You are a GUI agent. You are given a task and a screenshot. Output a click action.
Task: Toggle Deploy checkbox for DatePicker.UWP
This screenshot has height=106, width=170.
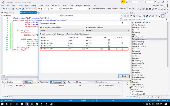point(122,49)
